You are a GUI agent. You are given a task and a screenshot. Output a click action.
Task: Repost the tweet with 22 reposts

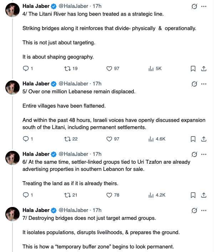[66, 139]
